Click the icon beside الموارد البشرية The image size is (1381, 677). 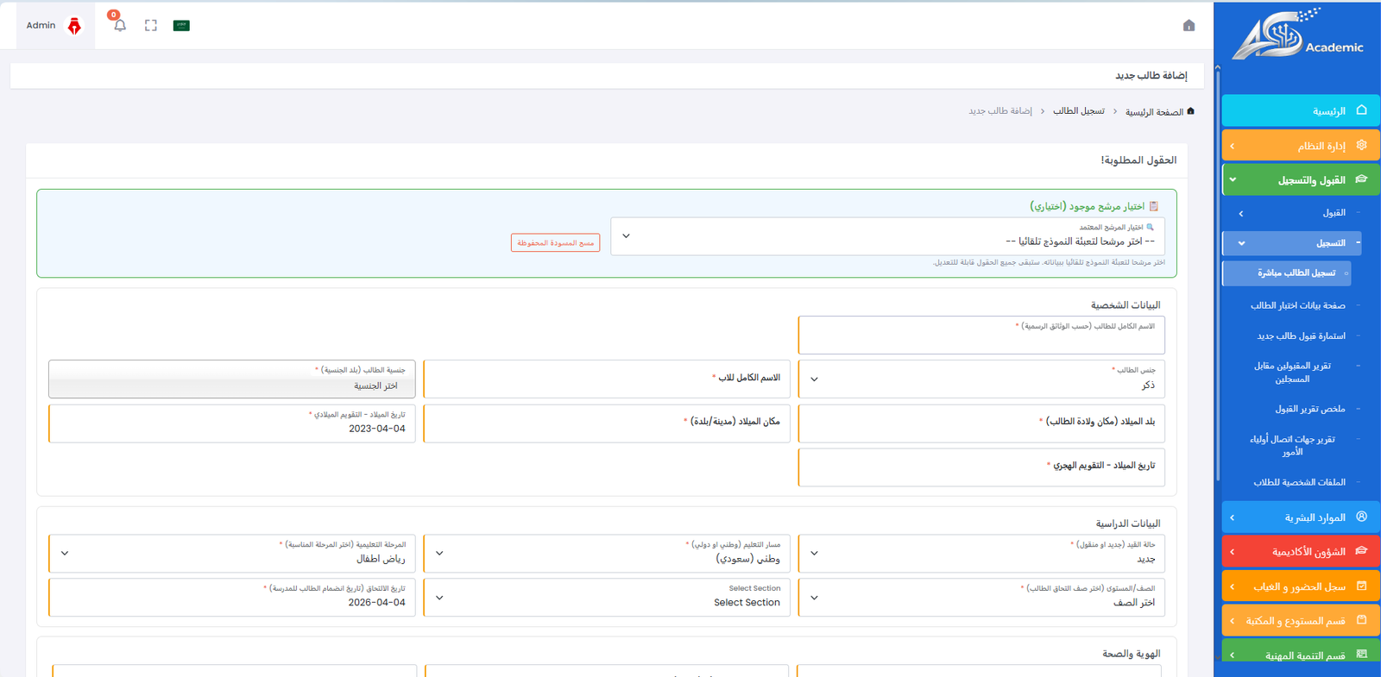(x=1361, y=517)
